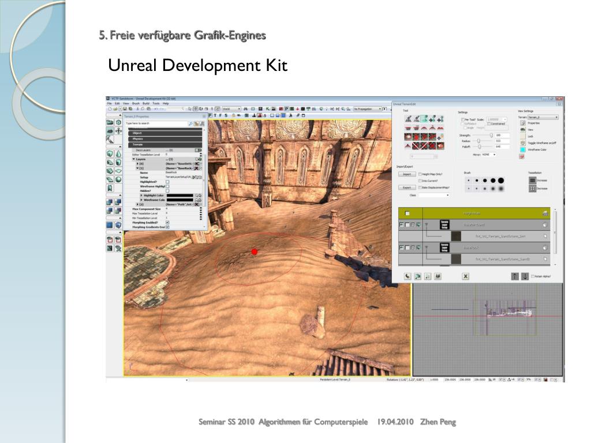Open Tools menu
591x443 pixels.
click(x=156, y=103)
